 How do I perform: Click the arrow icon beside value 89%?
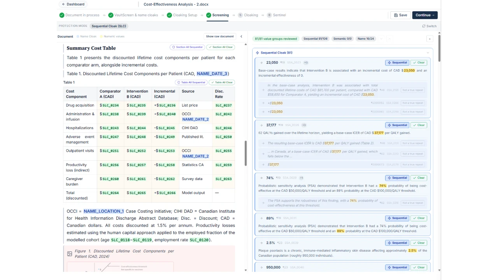261,218
